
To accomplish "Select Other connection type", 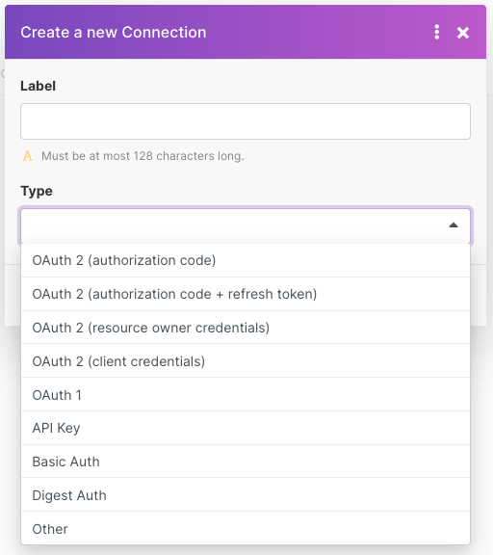I will tap(246, 528).
